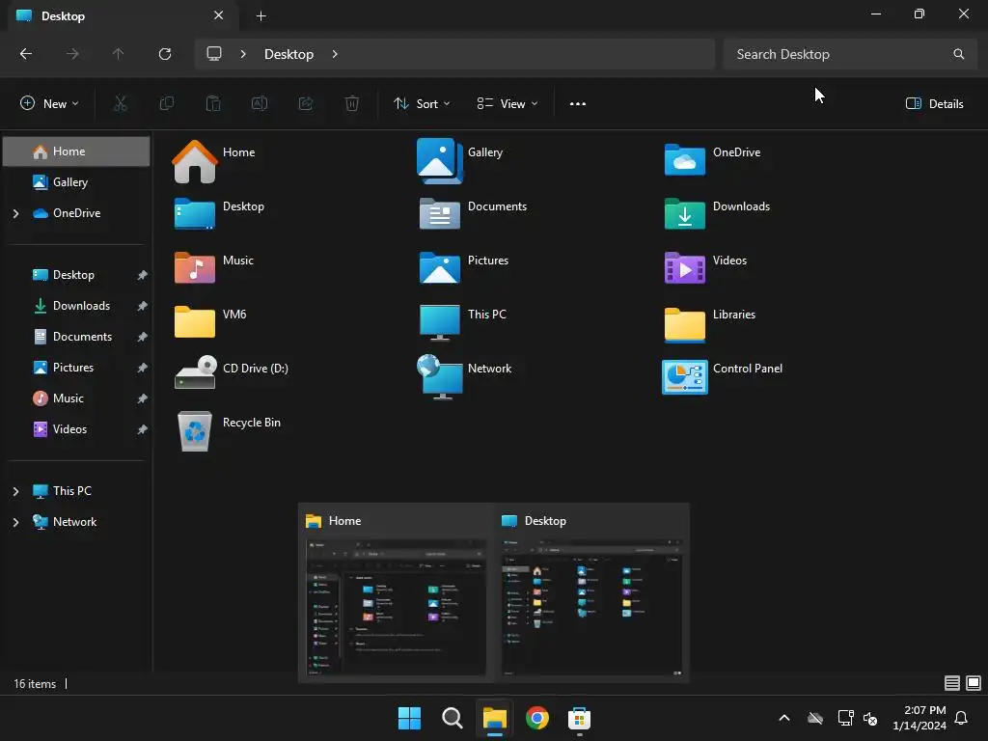Show hidden system tray icons
The width and height of the screenshot is (988, 741).
783,718
